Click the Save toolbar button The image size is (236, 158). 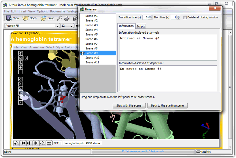pos(47,18)
